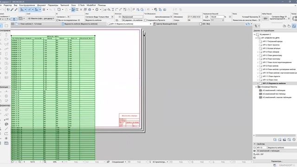Viewport: 297px width, 167px height.
Task: Toggle the 'Вкл.в последовательн. ID' checkbox
Action: click(57, 20)
